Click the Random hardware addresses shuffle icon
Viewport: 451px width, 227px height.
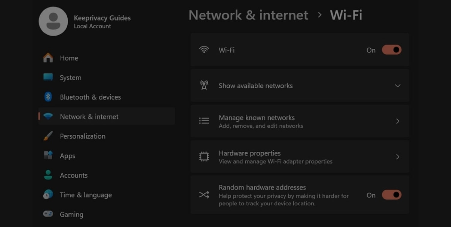point(204,195)
